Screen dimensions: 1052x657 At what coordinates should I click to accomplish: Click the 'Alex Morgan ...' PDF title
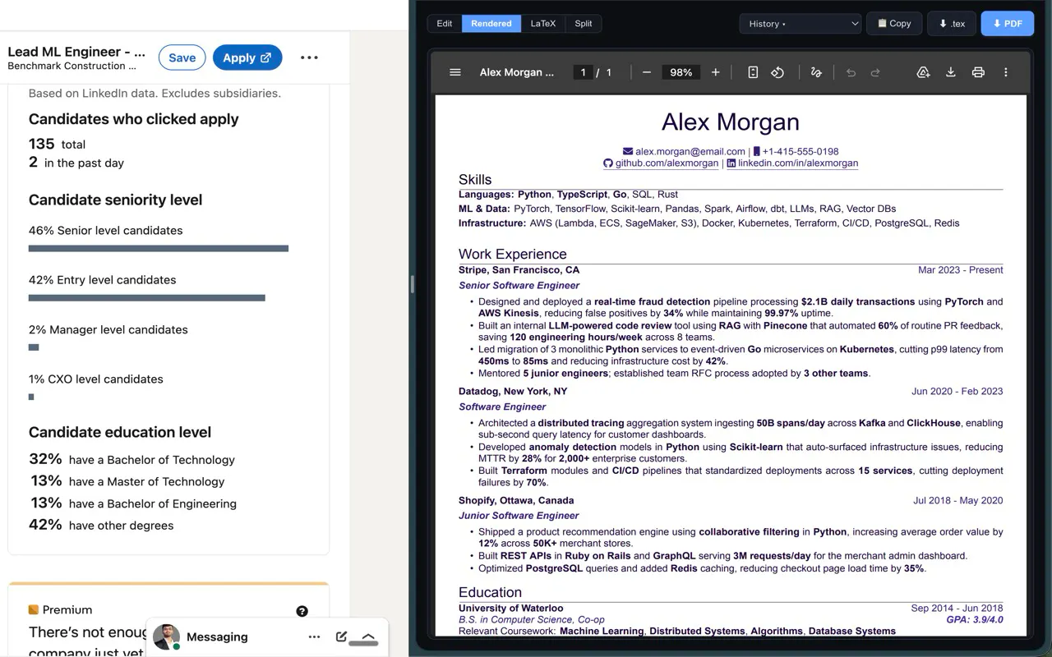[x=517, y=72]
